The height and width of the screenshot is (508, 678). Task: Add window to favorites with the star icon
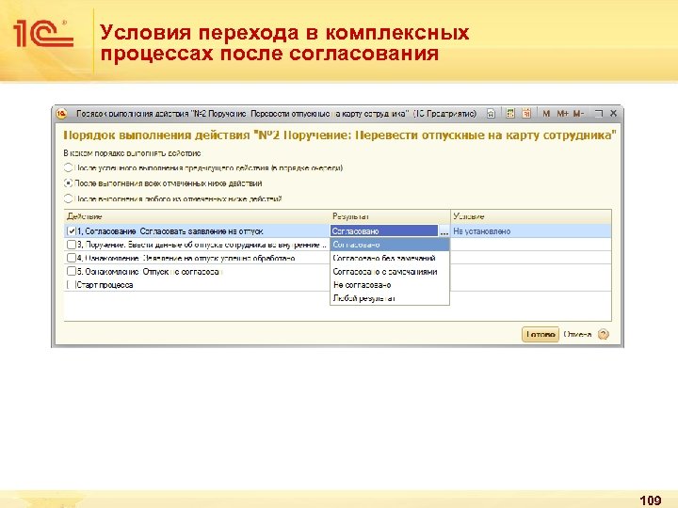pos(491,114)
